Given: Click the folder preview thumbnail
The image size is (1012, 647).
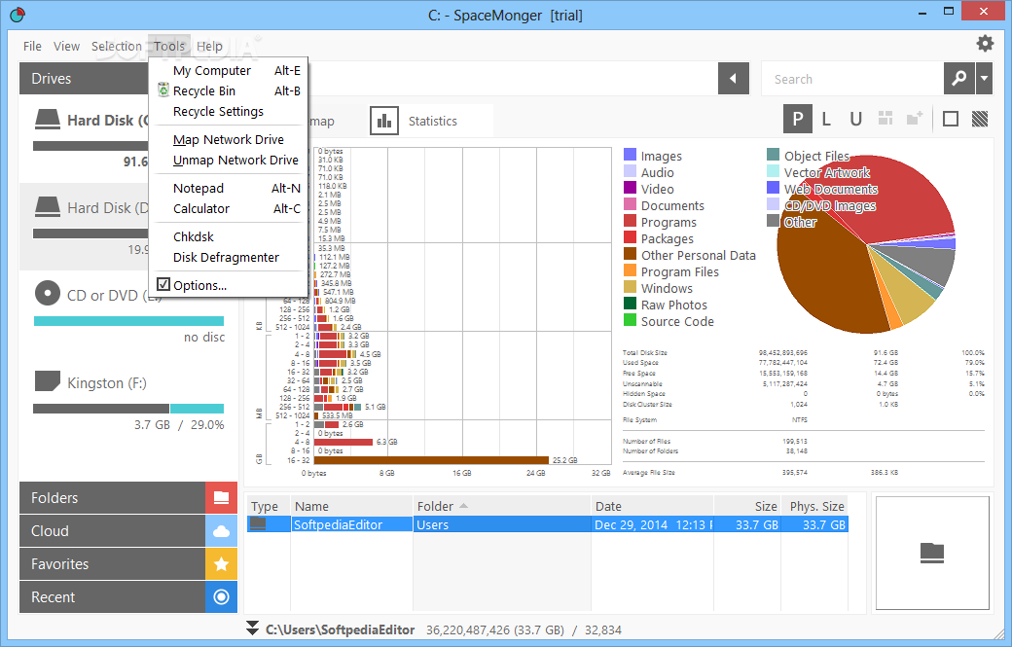Looking at the screenshot, I should [x=932, y=553].
